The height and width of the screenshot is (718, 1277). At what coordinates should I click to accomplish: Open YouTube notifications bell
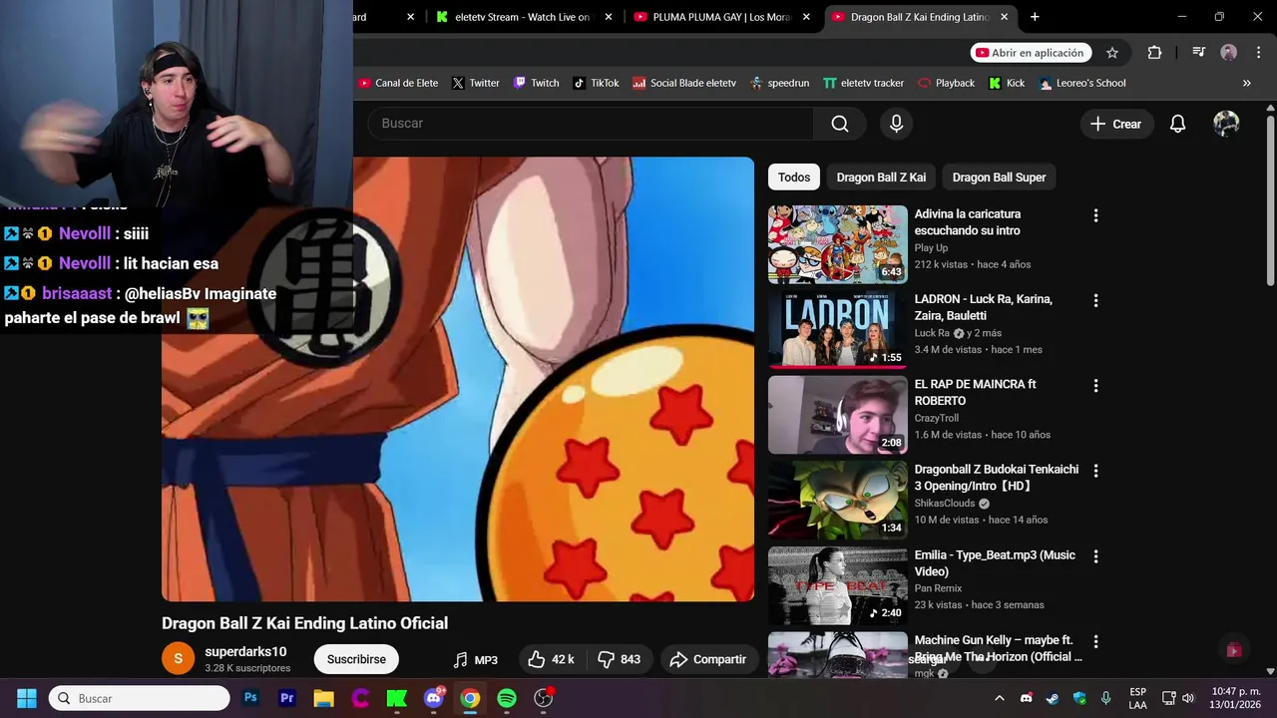pos(1177,124)
